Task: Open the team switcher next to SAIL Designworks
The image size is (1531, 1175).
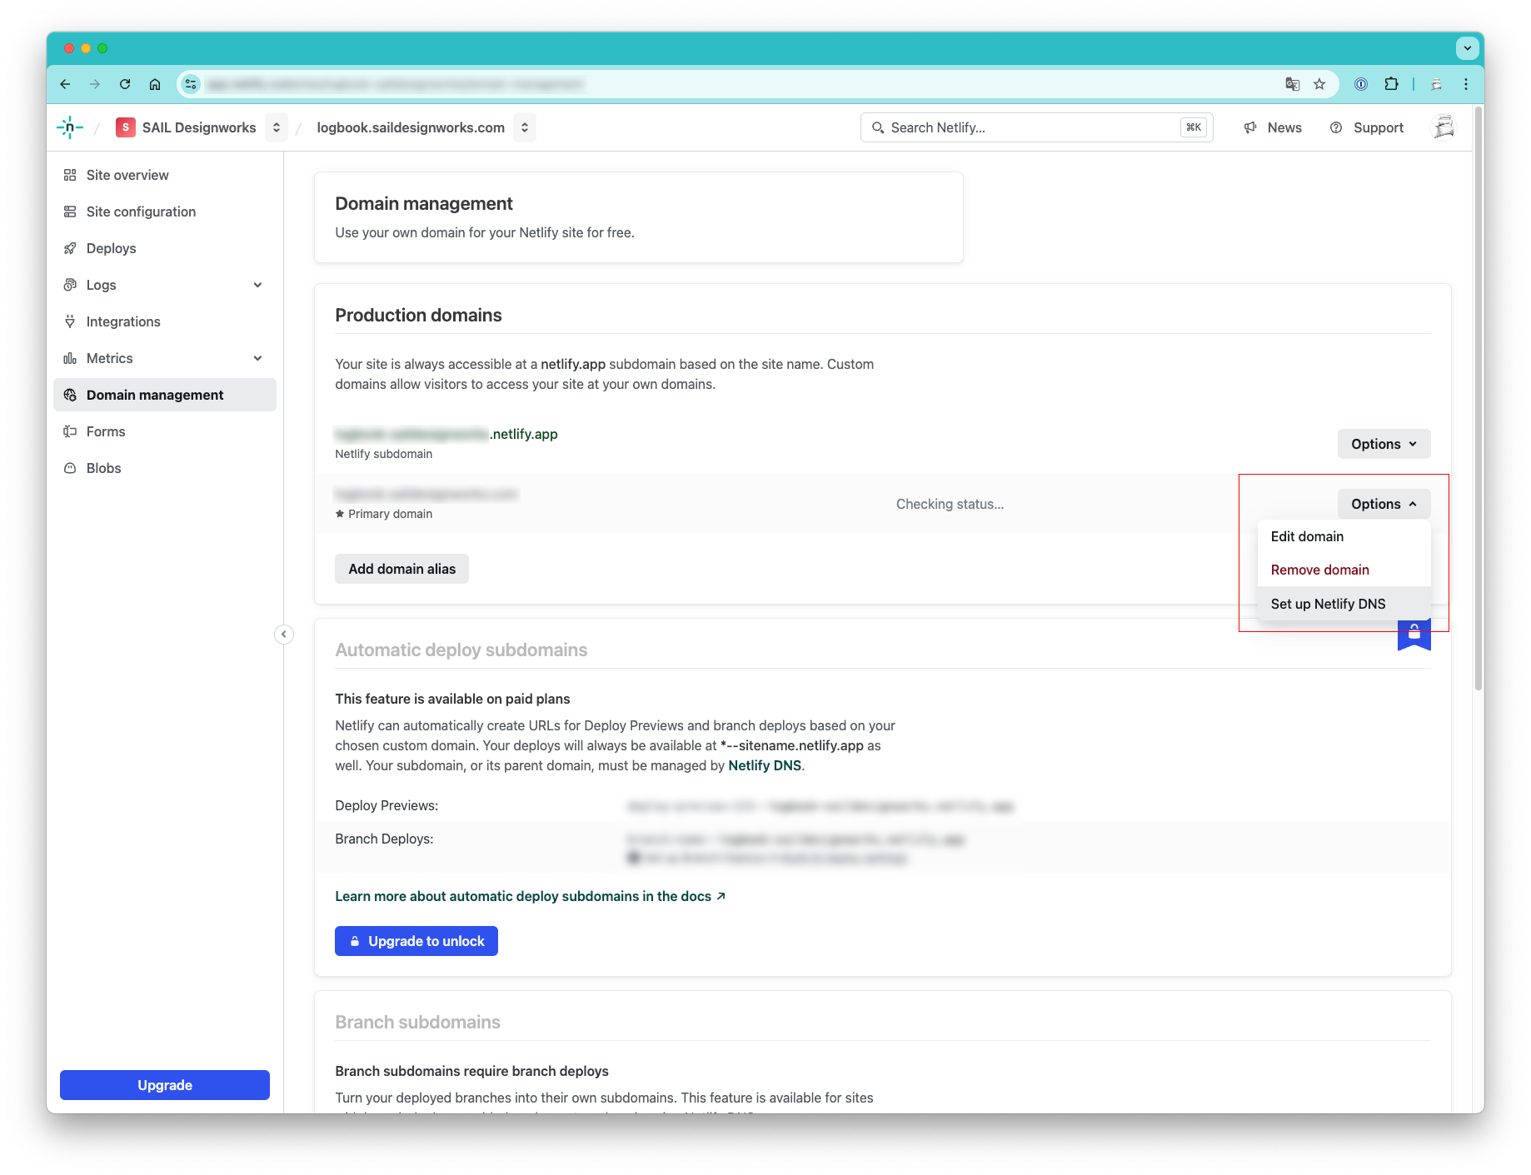Action: tap(277, 127)
